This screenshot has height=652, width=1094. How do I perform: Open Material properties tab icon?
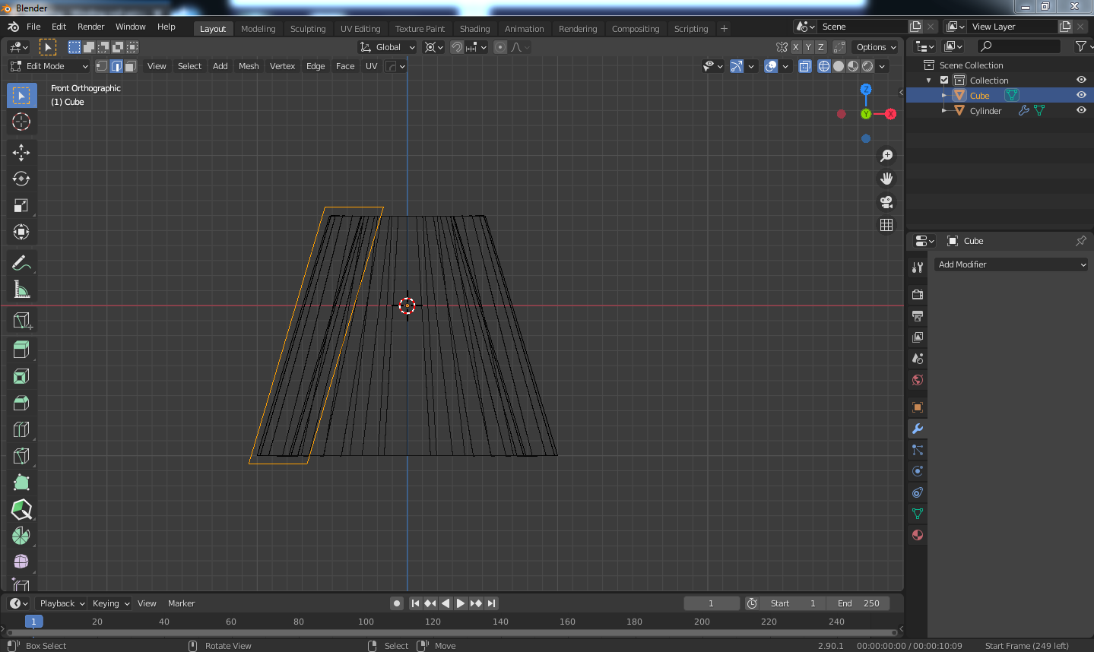(x=918, y=535)
